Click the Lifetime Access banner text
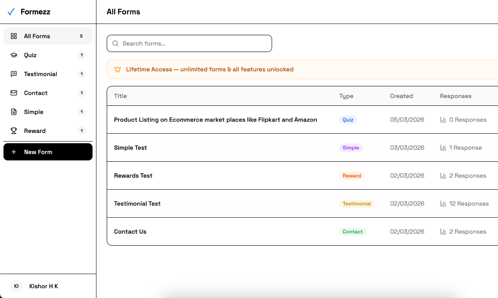Screen dimensions: 498x298 209,69
